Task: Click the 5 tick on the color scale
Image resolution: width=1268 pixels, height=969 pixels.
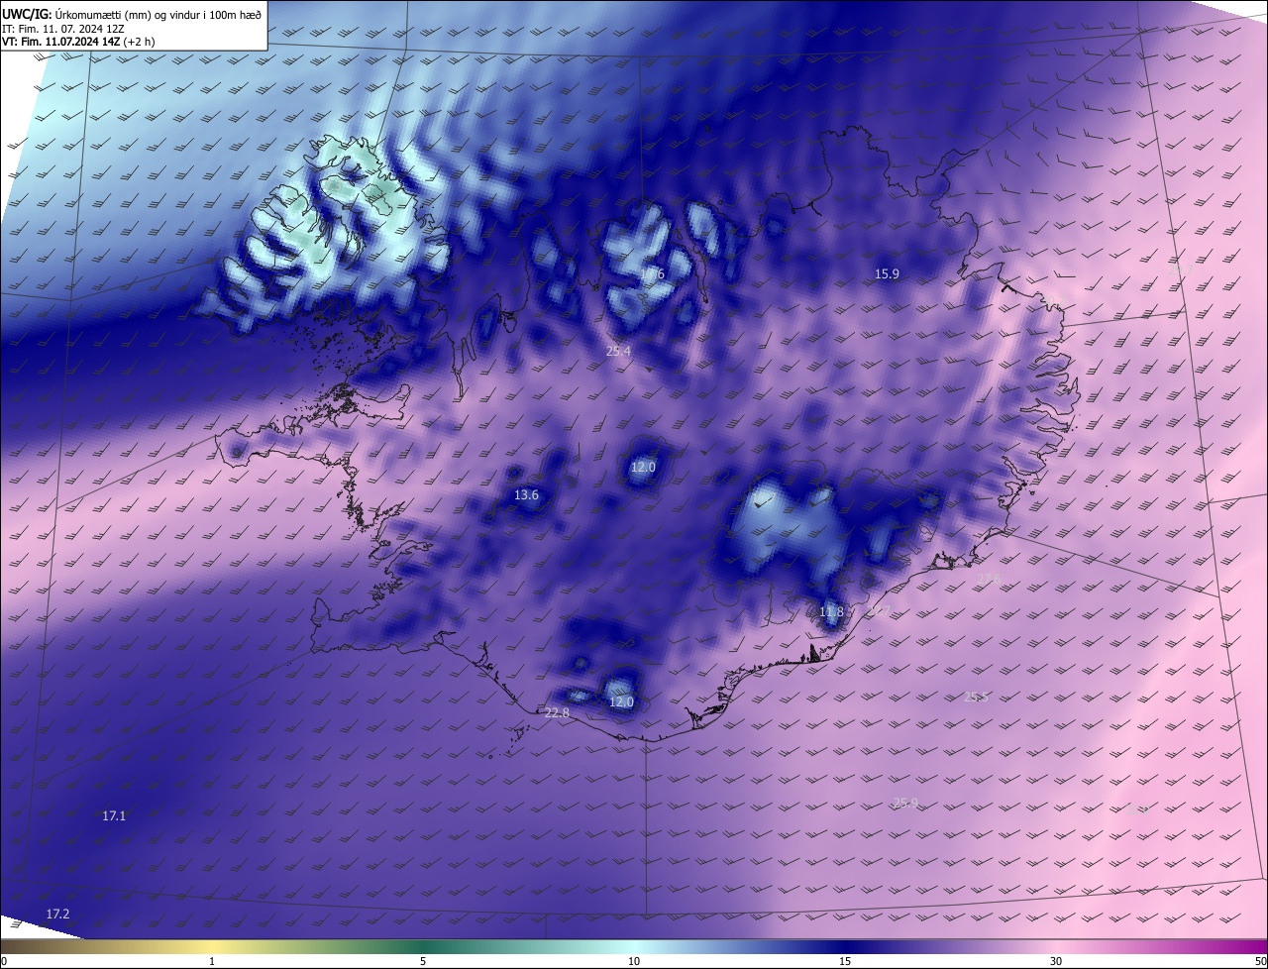Action: (423, 961)
